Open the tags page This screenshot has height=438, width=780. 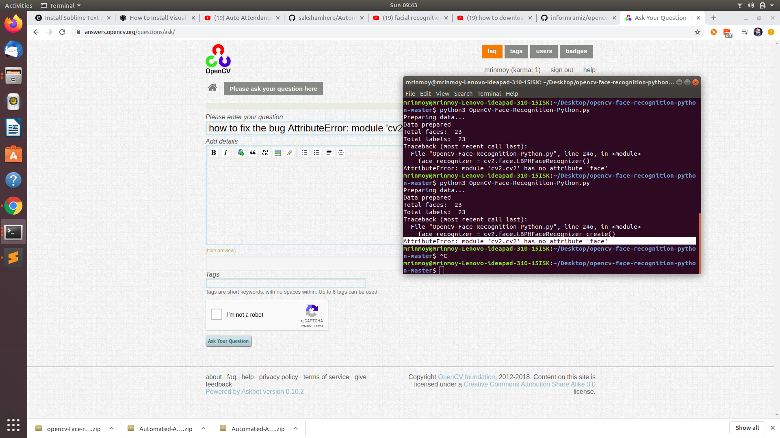[x=516, y=51]
